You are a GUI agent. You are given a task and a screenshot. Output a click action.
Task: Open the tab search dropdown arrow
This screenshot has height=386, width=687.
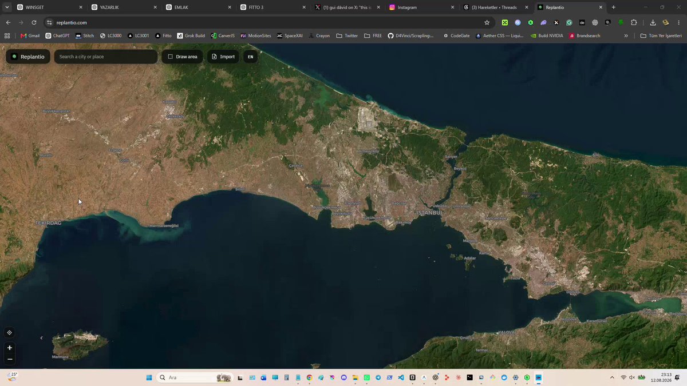click(7, 7)
